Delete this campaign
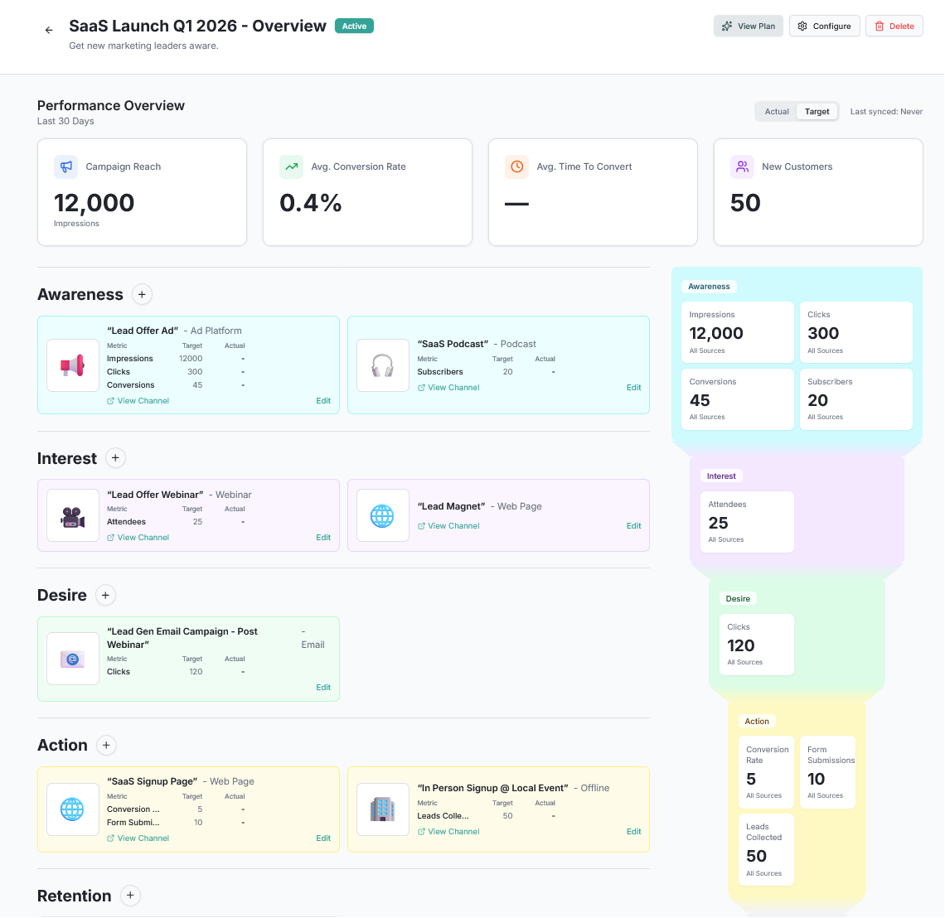Viewport: 945px width, 918px height. pyautogui.click(x=894, y=27)
